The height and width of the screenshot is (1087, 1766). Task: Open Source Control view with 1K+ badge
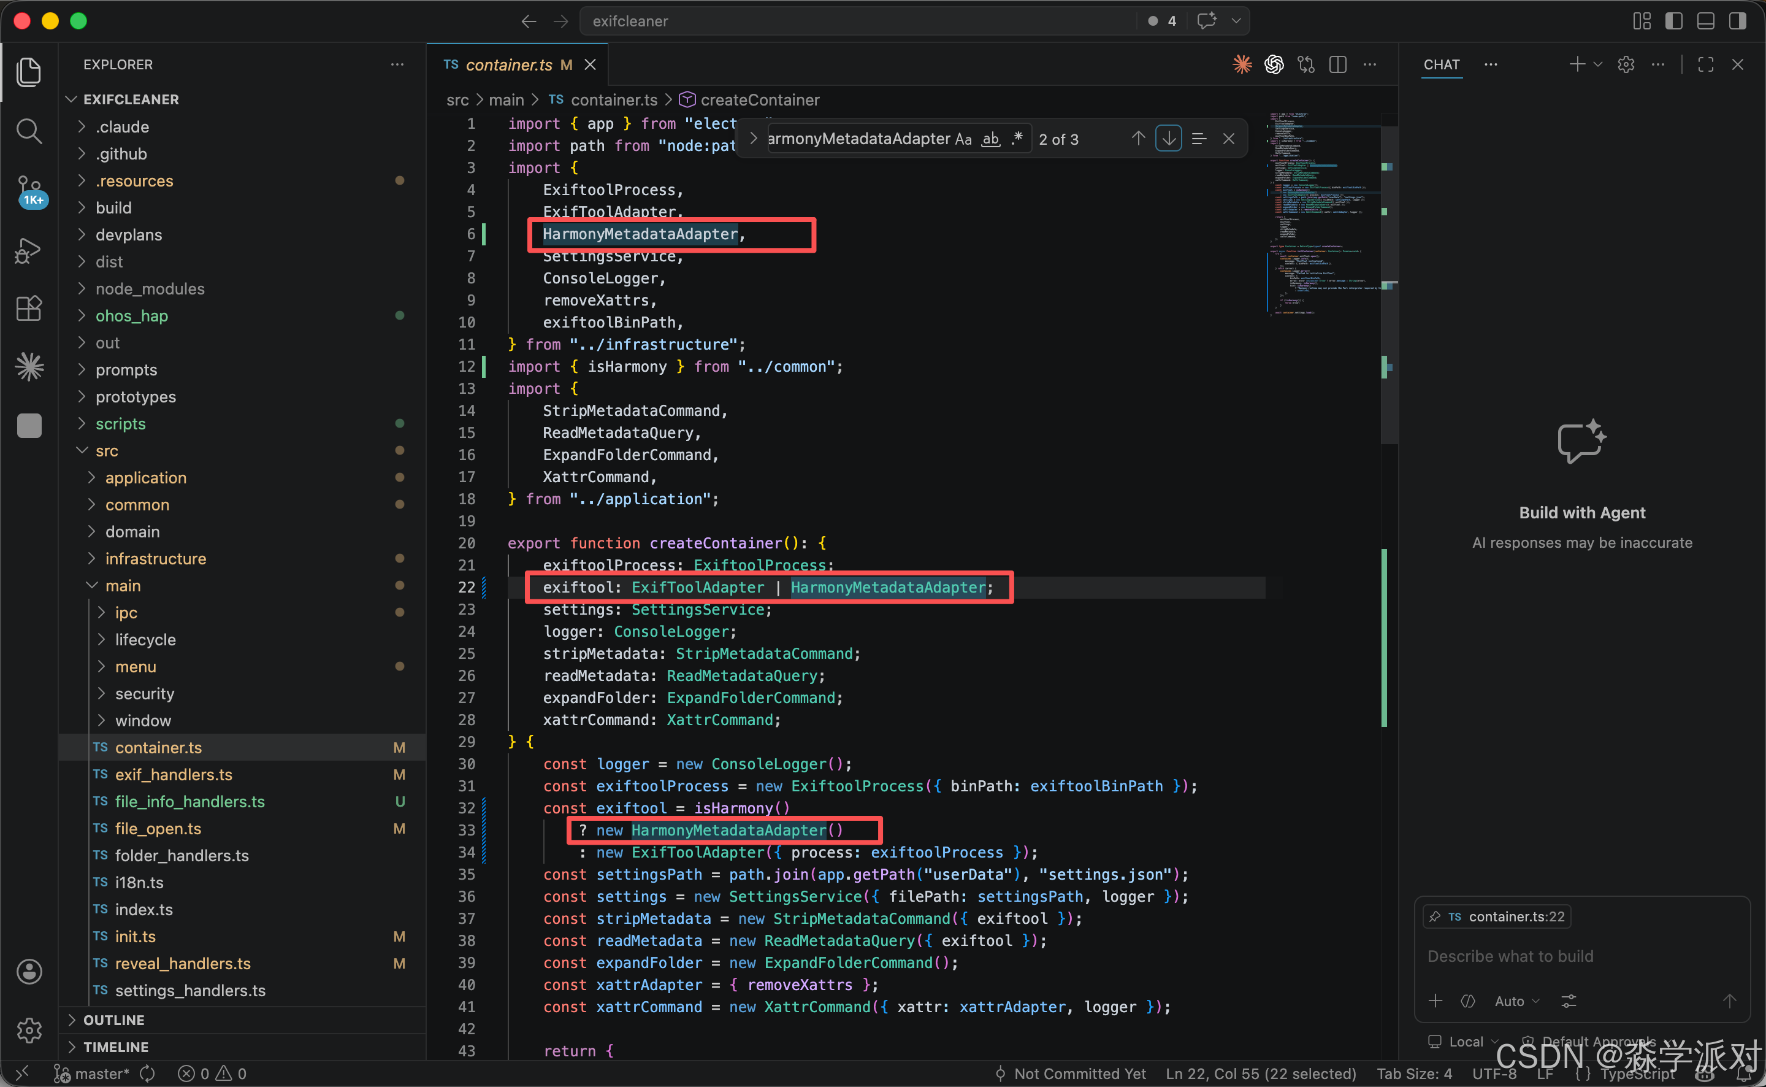30,191
